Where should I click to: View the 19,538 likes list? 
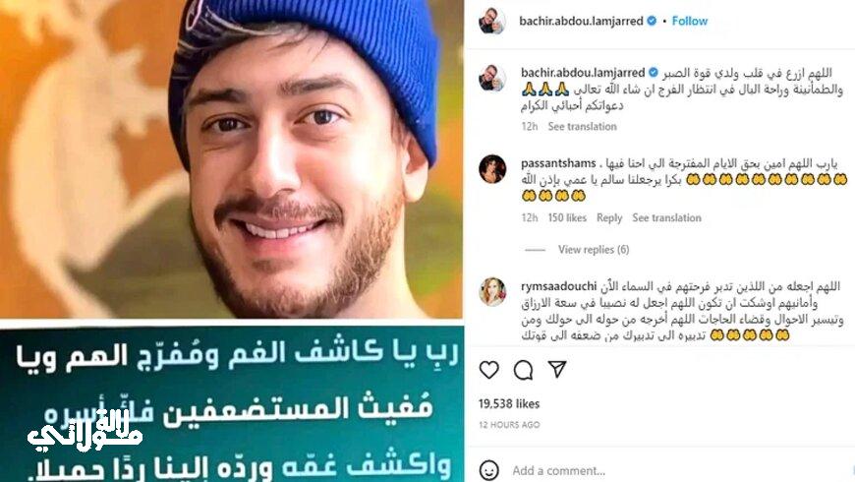pos(509,404)
